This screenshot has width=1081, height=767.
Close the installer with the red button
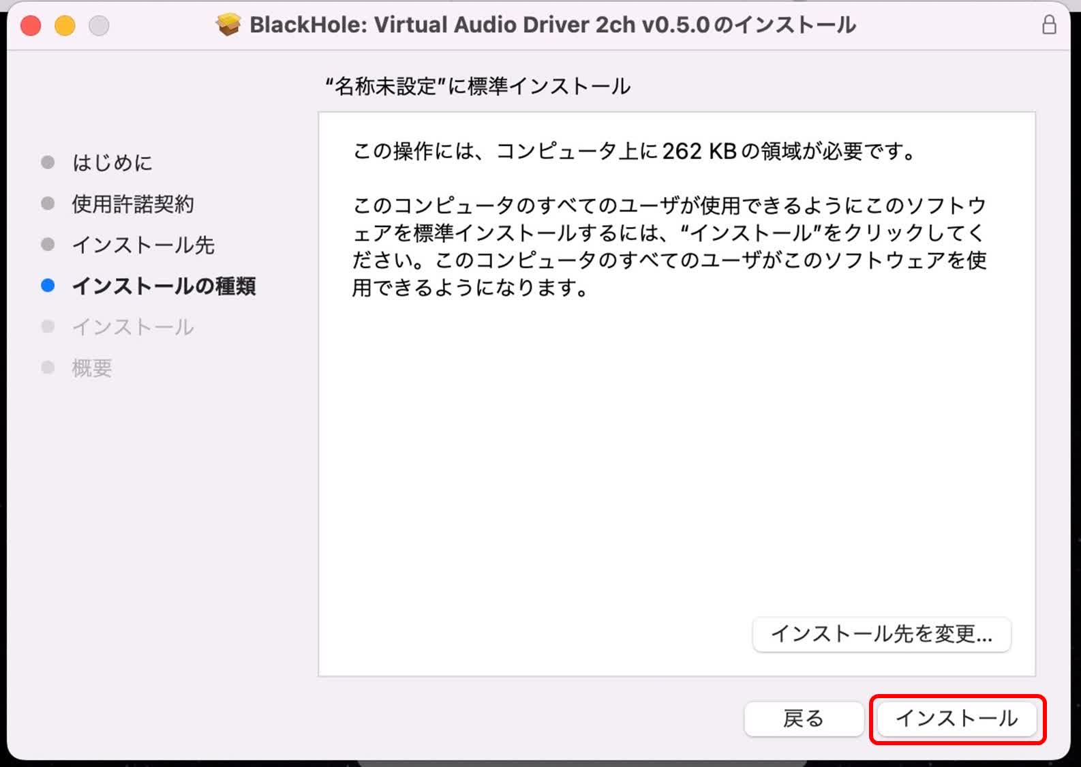tap(31, 26)
